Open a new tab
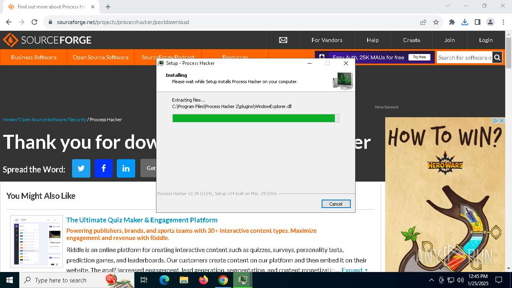Image resolution: width=512 pixels, height=288 pixels. 108,6
